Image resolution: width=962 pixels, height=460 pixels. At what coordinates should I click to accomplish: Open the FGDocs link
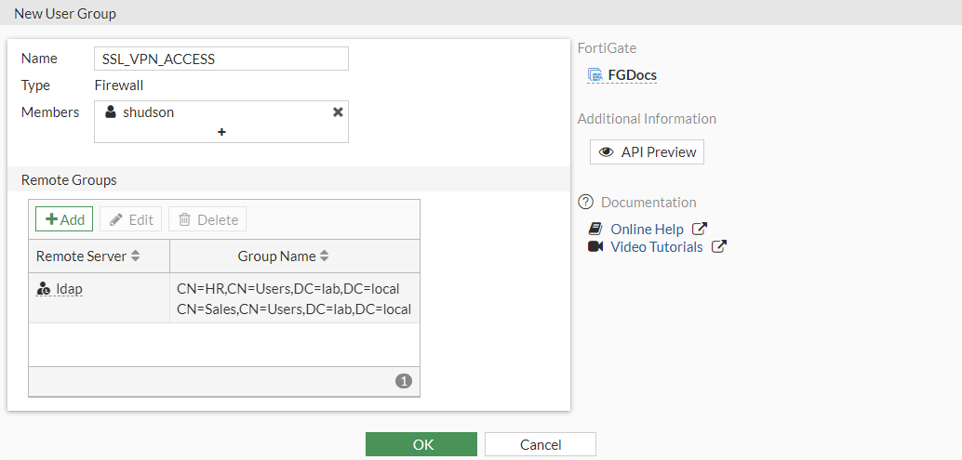click(x=632, y=75)
